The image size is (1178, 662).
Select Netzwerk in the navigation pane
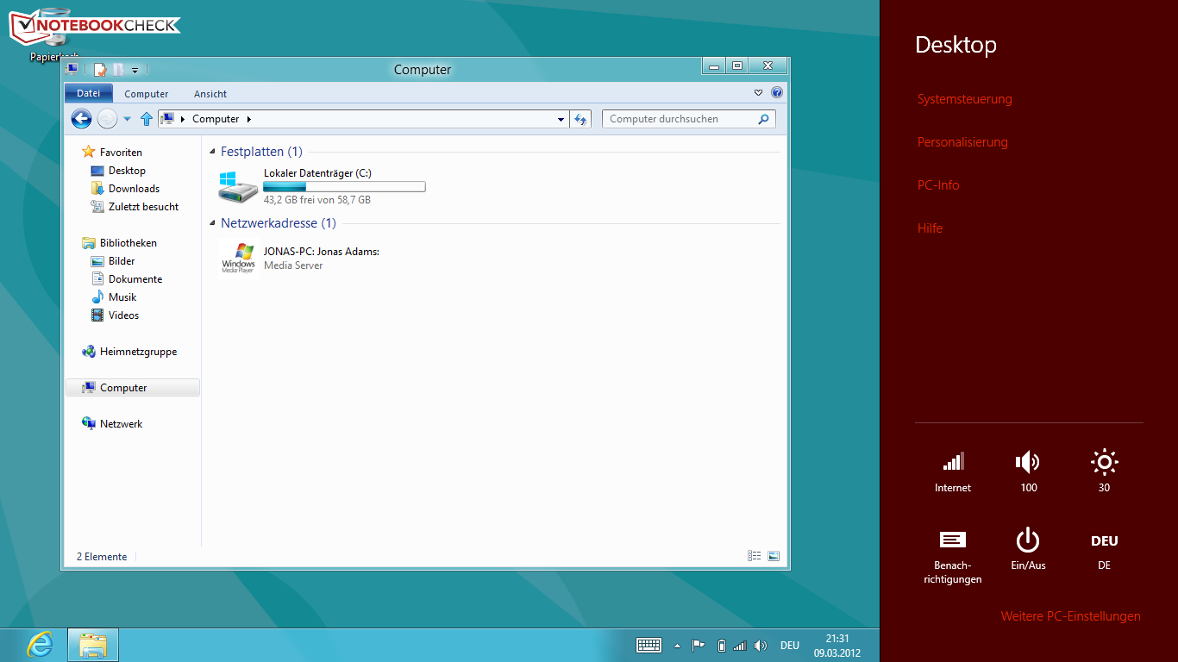tap(121, 424)
